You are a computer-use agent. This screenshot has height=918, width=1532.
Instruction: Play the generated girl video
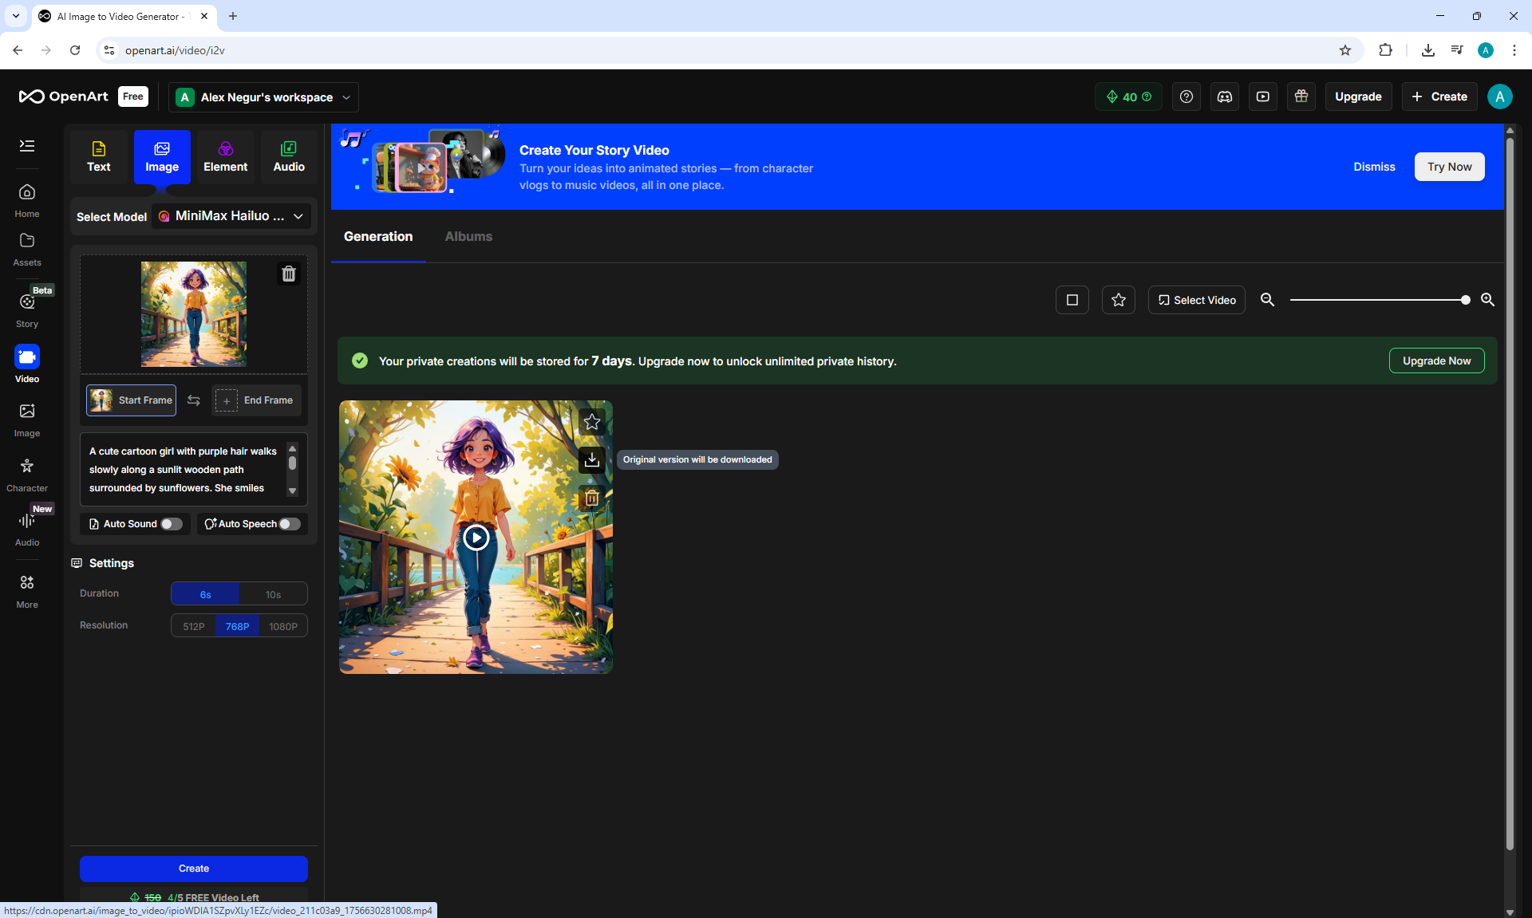pyautogui.click(x=476, y=538)
